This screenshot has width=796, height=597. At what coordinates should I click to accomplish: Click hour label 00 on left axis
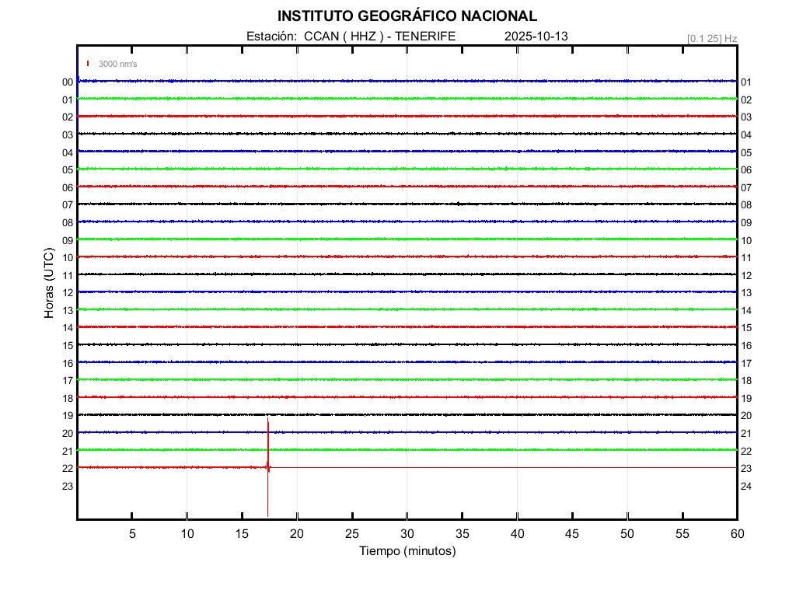click(x=68, y=82)
